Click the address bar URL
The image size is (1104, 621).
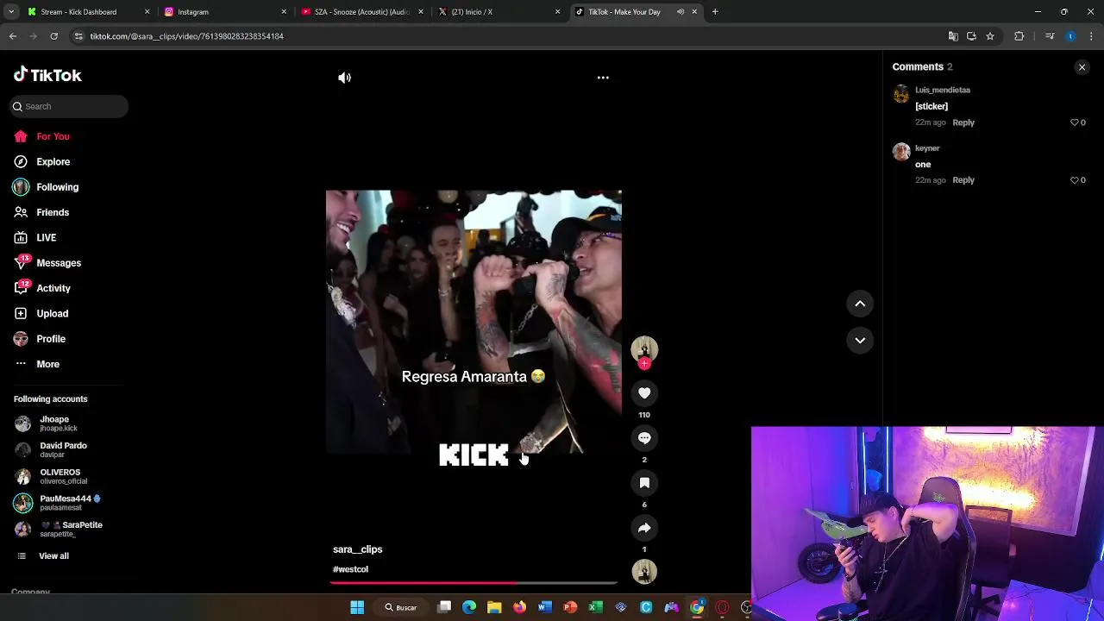(x=186, y=36)
